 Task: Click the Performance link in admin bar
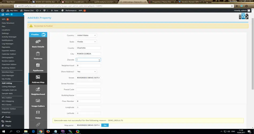[x=71, y=10]
